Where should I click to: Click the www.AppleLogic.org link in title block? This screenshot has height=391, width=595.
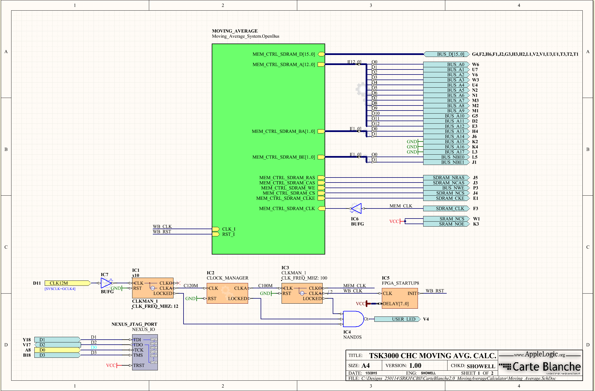coord(540,354)
